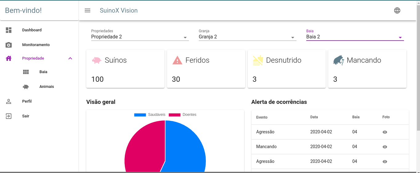Click the Animais pig icon in sidebar
This screenshot has width=420, height=173.
point(26,87)
